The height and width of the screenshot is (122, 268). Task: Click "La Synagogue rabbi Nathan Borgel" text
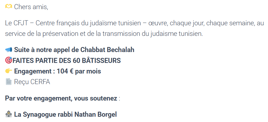click(65, 114)
